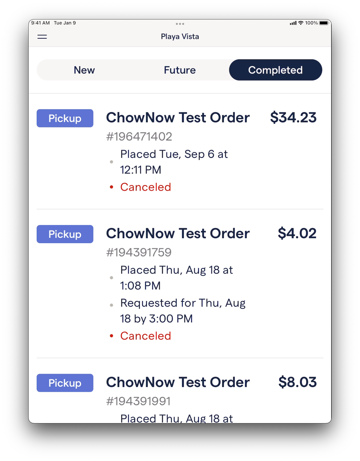360x461 pixels.
Task: Tap the cellular signal bars
Action: 293,23
